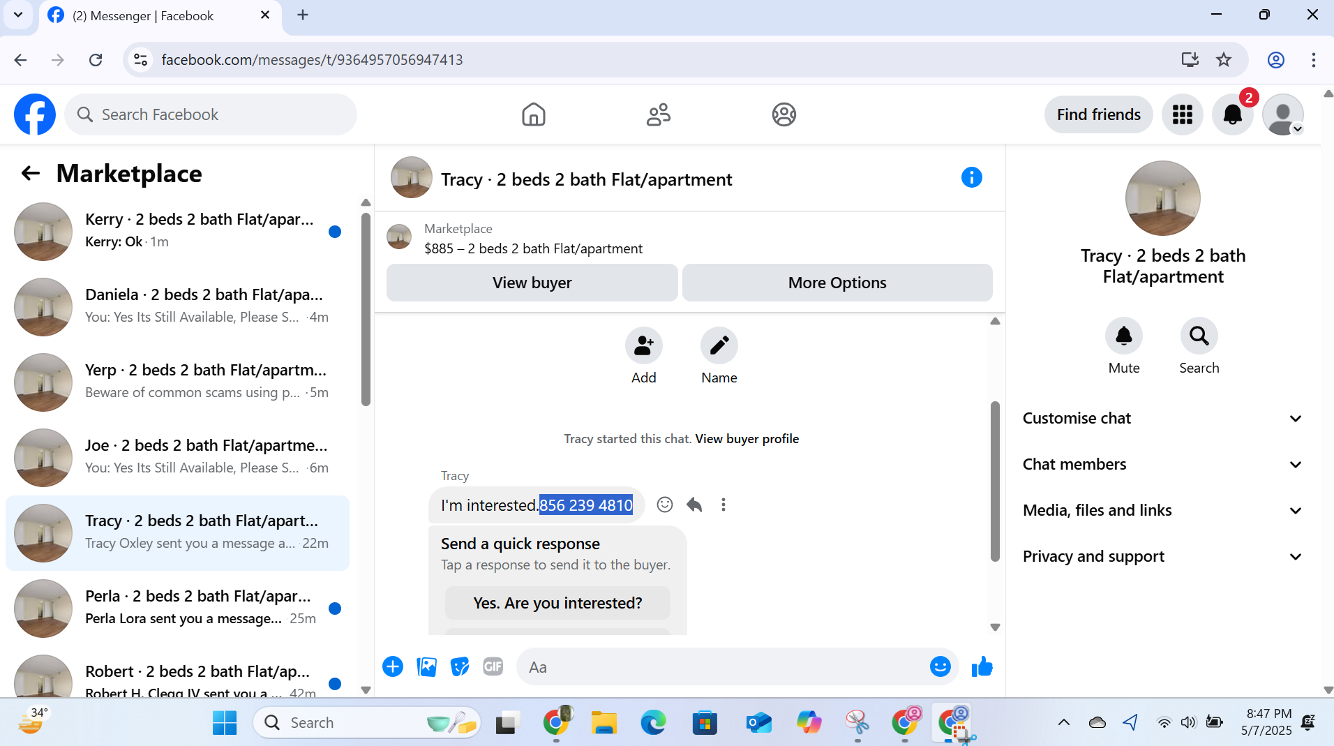This screenshot has width=1334, height=746.
Task: Mute the Tracy conversation
Action: (x=1124, y=336)
